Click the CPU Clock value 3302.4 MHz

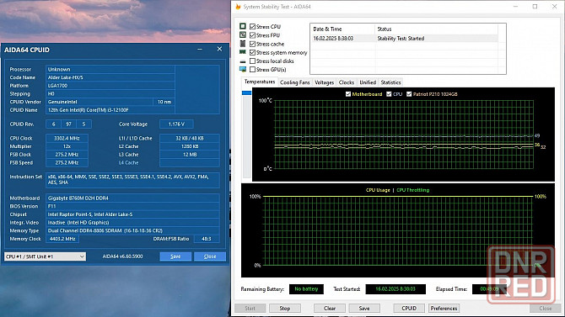pos(67,138)
